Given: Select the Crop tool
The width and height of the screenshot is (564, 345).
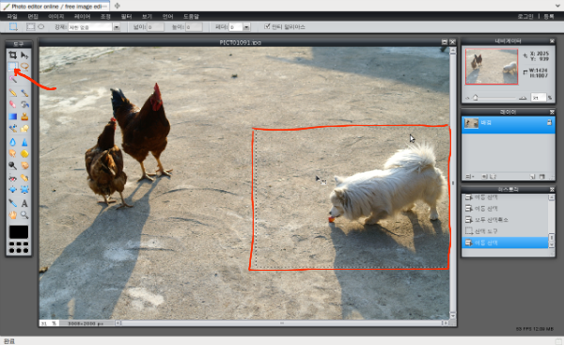Looking at the screenshot, I should coord(12,55).
